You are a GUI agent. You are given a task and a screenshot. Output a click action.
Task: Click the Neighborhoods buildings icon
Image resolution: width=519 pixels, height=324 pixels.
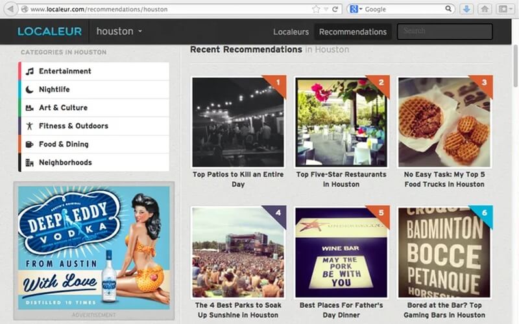click(30, 163)
